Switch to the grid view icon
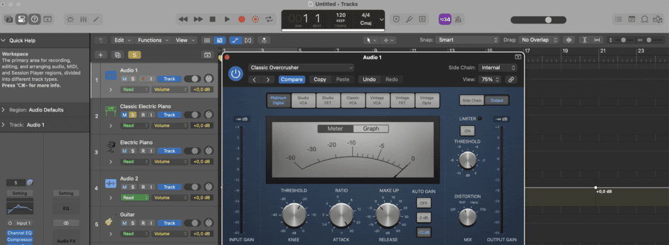This screenshot has width=669, height=245. click(207, 40)
